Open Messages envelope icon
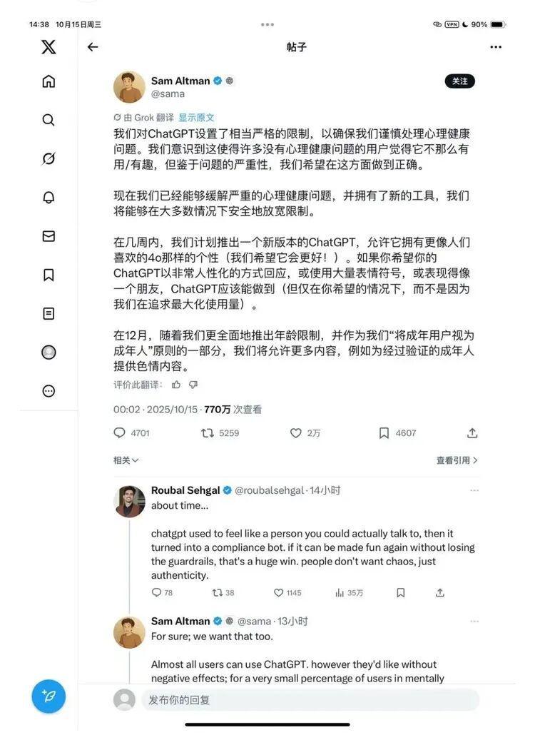 click(49, 235)
